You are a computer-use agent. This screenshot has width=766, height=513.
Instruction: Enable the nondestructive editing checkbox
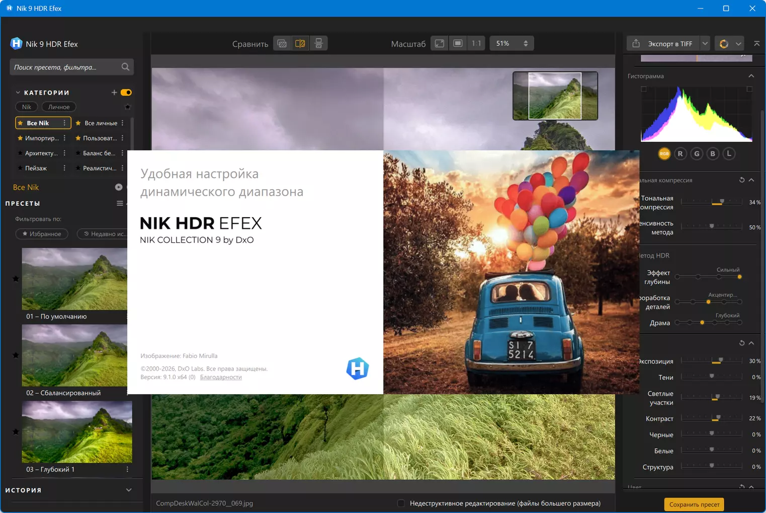(x=401, y=503)
